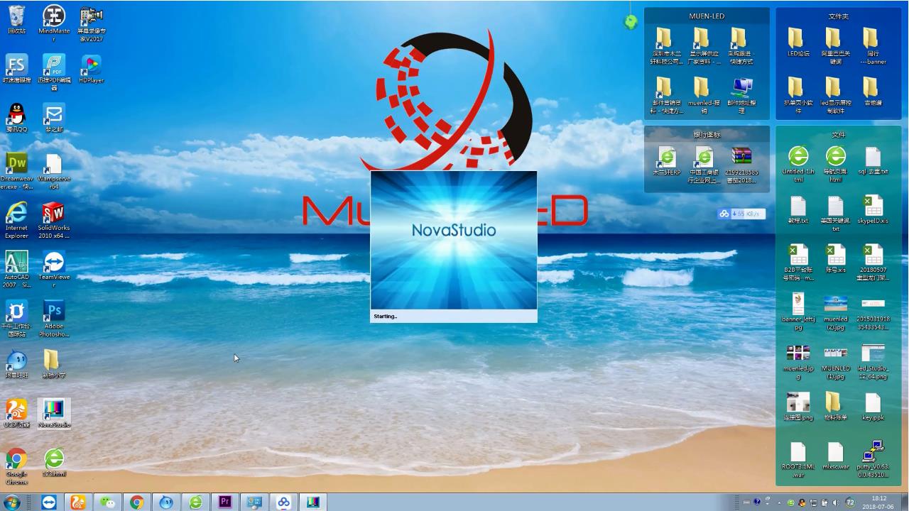Launch the PDF editor desktop shortcut
Viewport: 909px width, 511px height.
pyautogui.click(x=54, y=72)
